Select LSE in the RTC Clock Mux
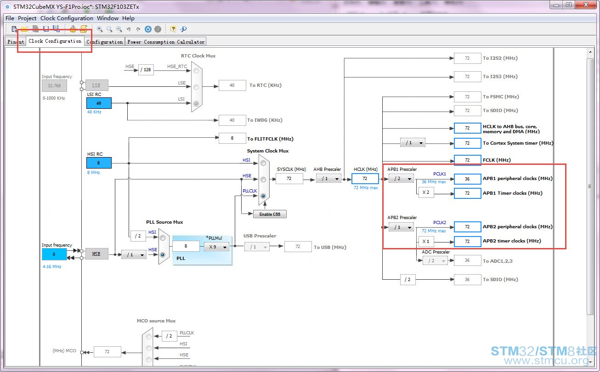Image resolution: width=600 pixels, height=372 pixels. 197,87
